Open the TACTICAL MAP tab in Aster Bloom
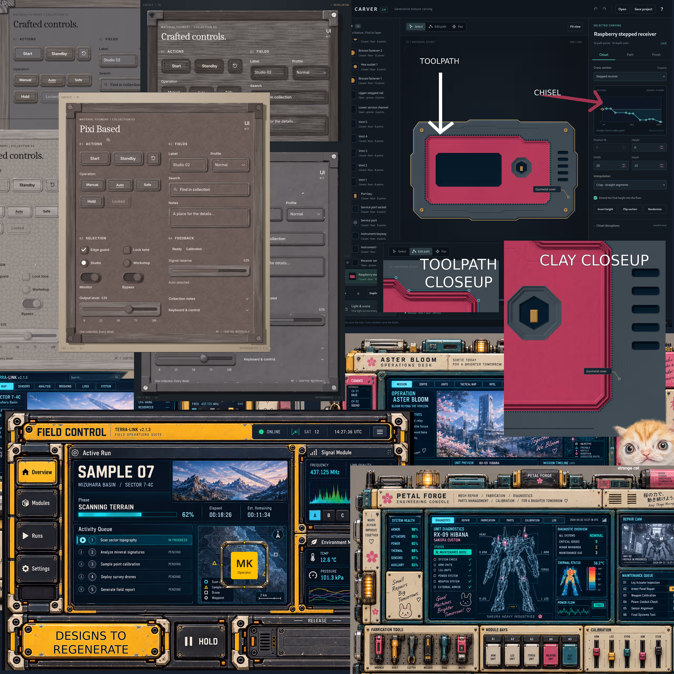This screenshot has width=674, height=674. tap(468, 384)
